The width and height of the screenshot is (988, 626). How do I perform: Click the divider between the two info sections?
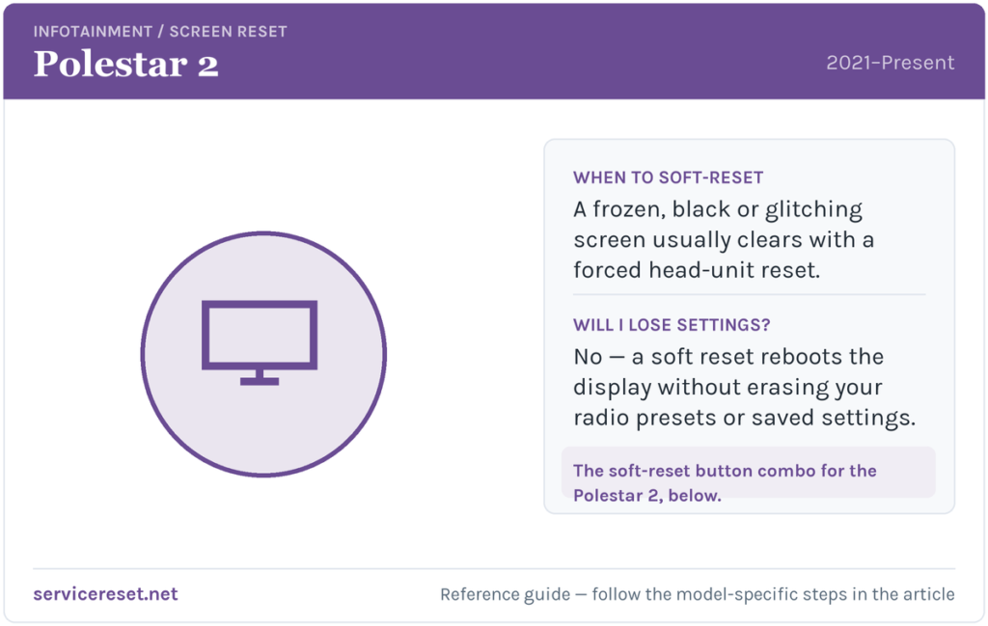pos(749,294)
